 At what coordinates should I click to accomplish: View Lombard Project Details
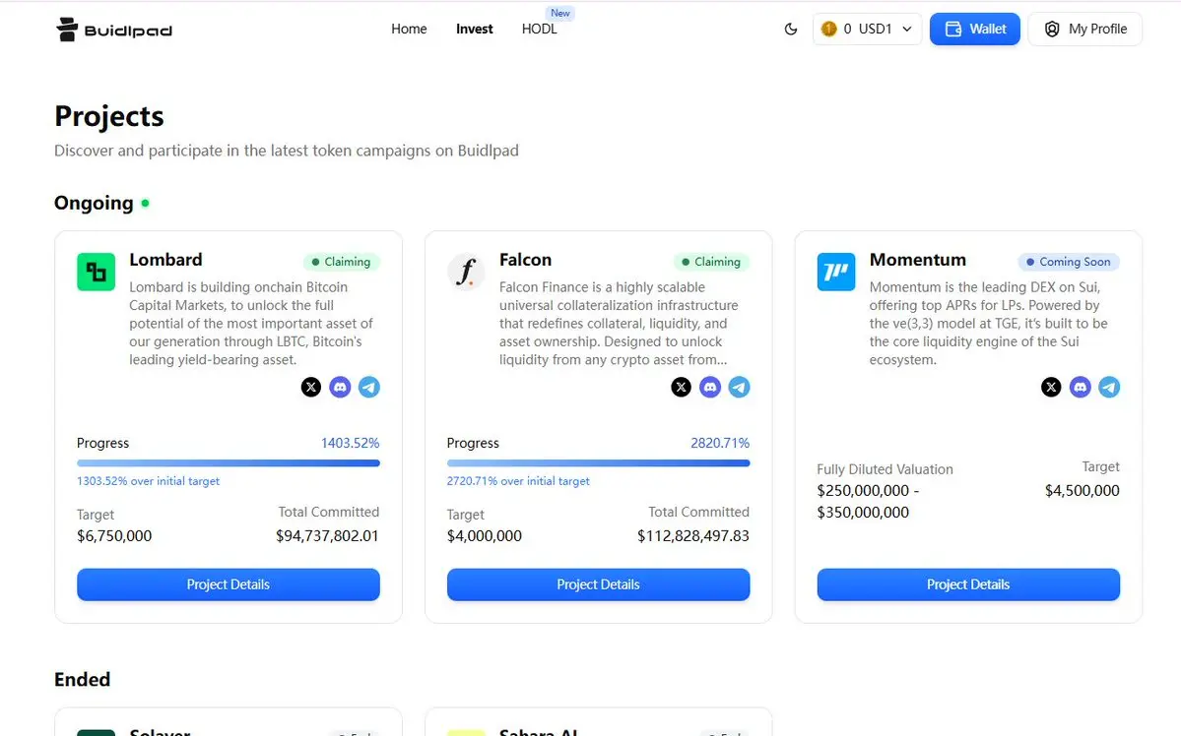(229, 584)
